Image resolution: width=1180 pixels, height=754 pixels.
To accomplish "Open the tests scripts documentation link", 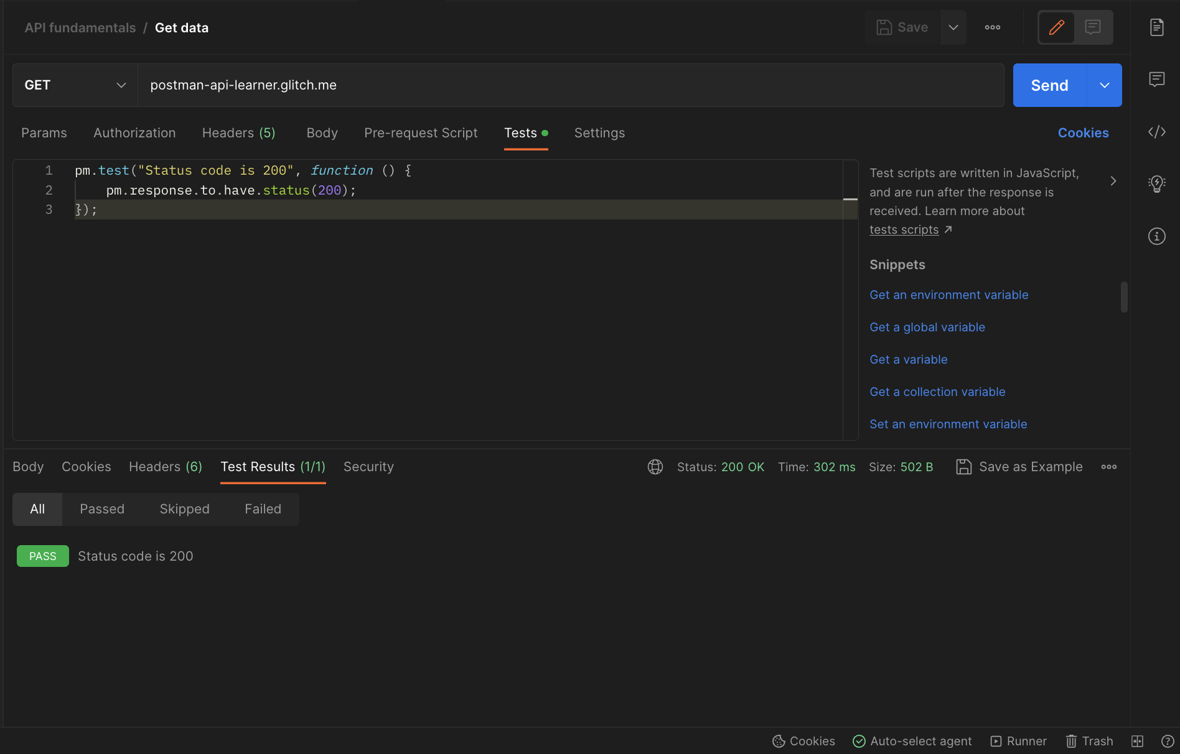I will pyautogui.click(x=904, y=229).
